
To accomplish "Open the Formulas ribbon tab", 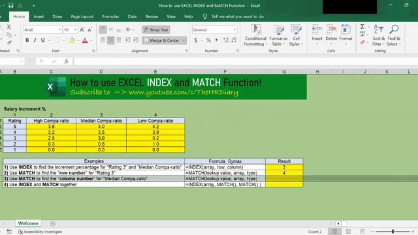I will [x=110, y=16].
